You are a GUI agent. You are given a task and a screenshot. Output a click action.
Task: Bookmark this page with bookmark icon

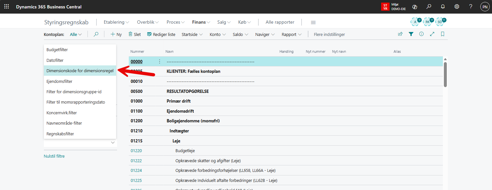pyautogui.click(x=443, y=34)
